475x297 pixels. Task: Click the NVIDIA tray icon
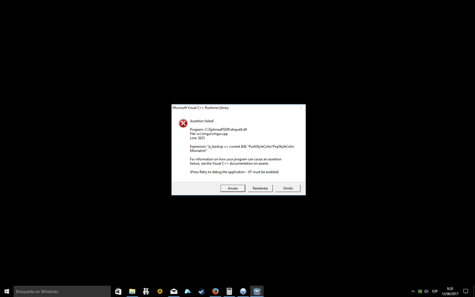click(420, 292)
